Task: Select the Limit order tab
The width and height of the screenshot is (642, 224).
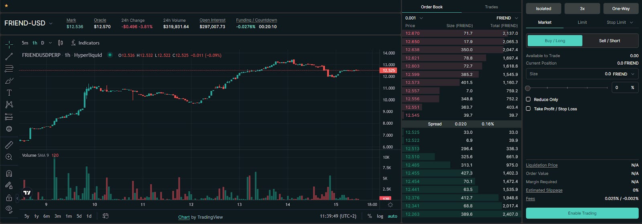Action: (582, 22)
